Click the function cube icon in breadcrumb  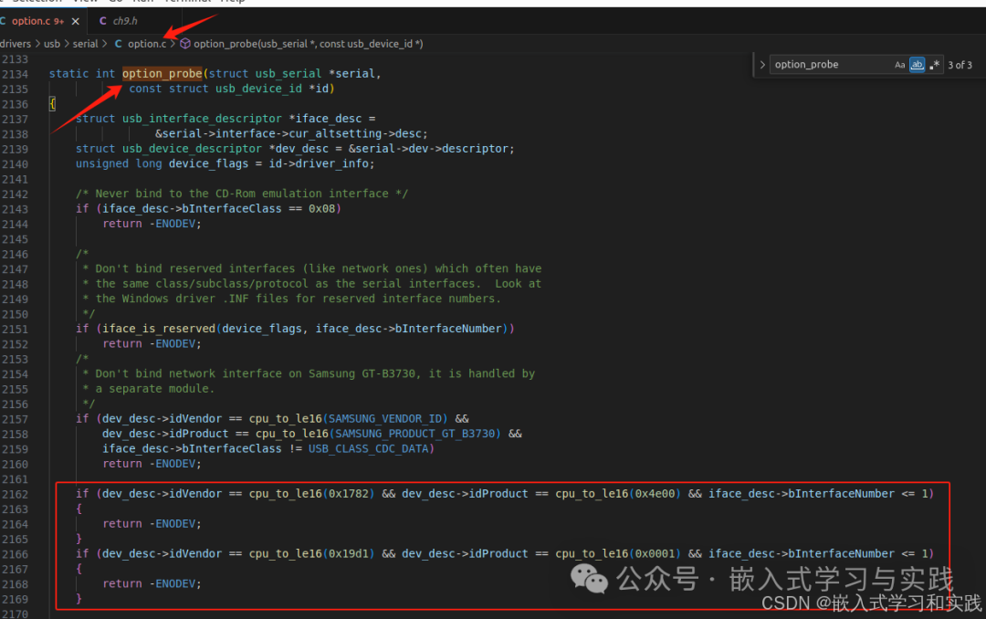click(184, 44)
